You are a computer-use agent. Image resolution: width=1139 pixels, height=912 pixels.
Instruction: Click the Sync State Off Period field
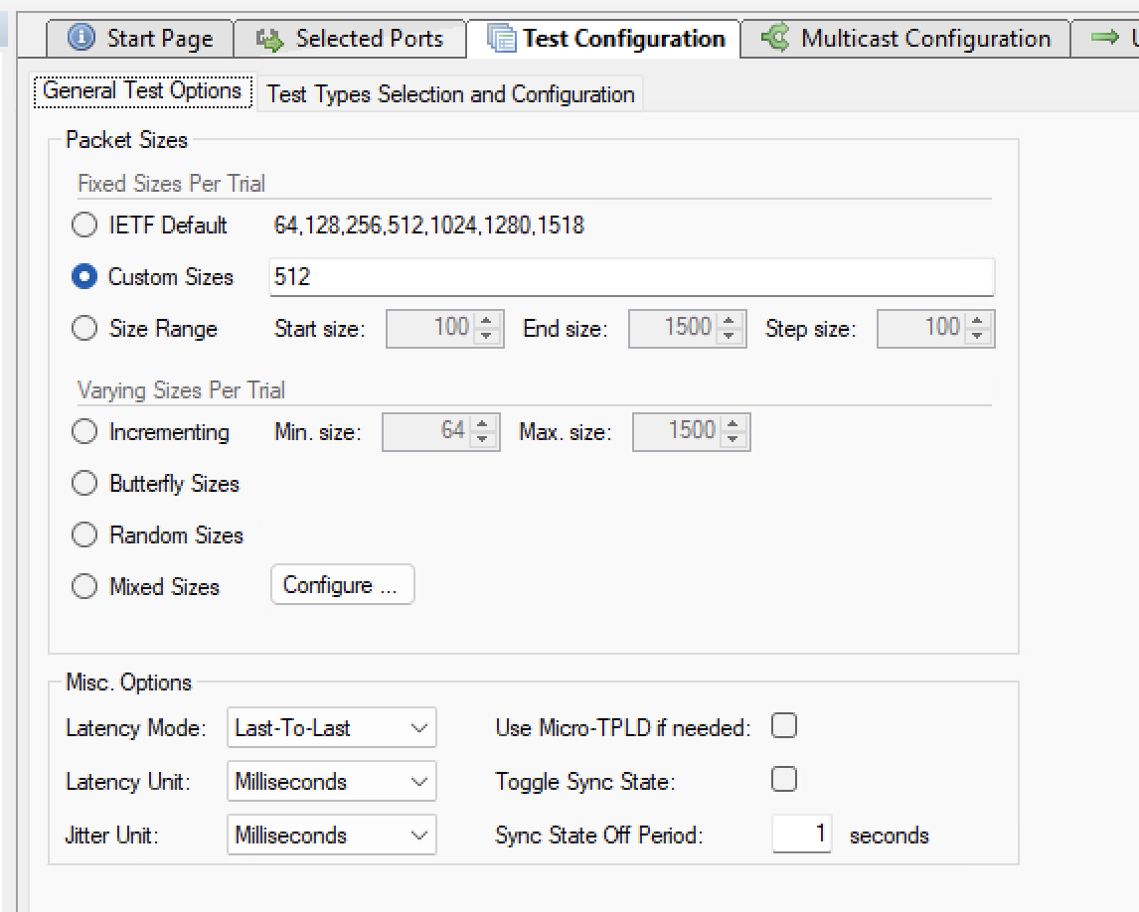coord(801,835)
